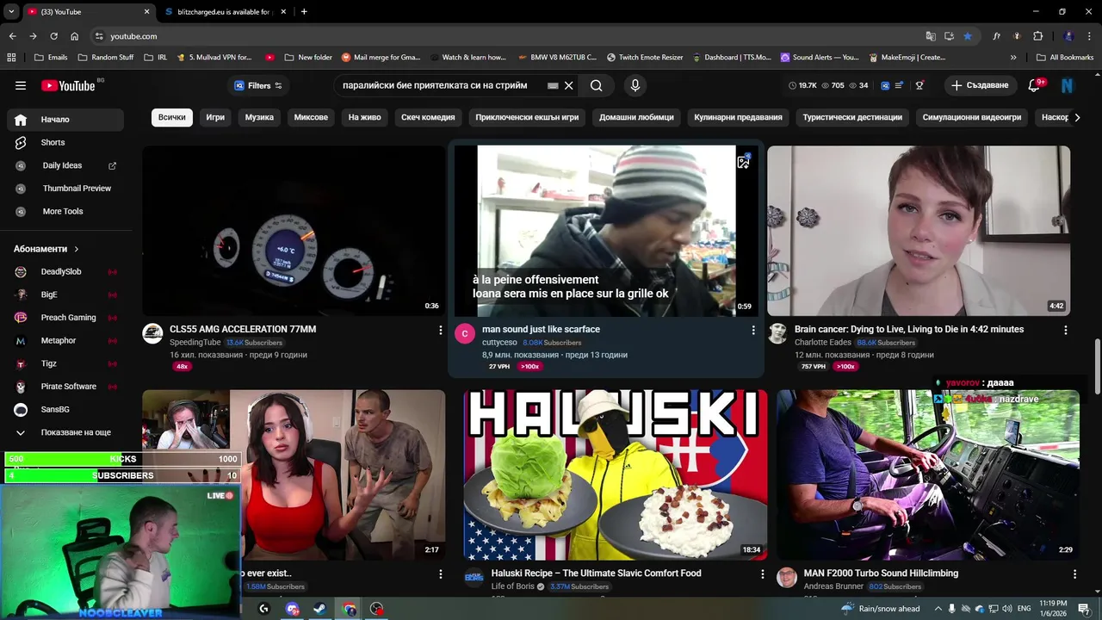Image resolution: width=1102 pixels, height=620 pixels.
Task: Show hidden system tray icons
Action: pos(938,609)
